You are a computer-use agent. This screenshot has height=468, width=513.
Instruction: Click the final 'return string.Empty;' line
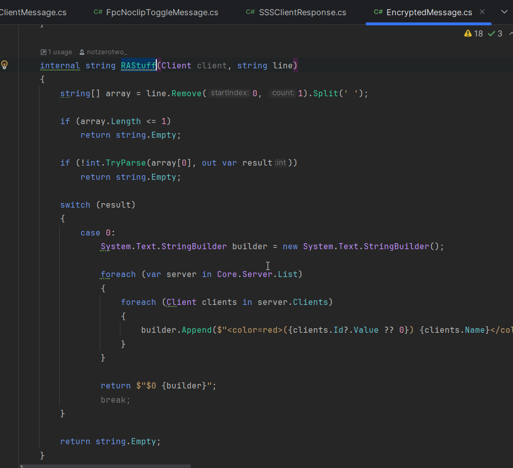pyautogui.click(x=111, y=442)
